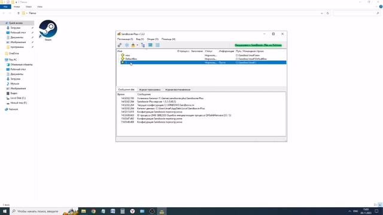The image size is (383, 215).
Task: Click the Sandboxie-Plus версия log message
Action: [156, 102]
